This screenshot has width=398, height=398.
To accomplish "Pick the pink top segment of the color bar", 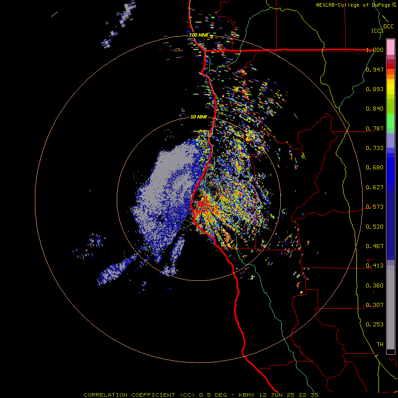I will pyautogui.click(x=390, y=47).
